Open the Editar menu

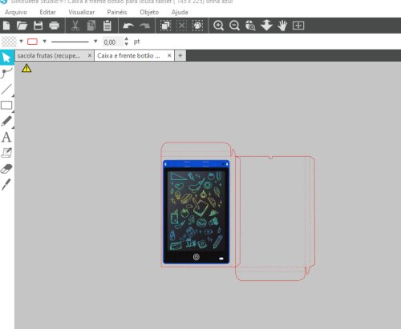(x=47, y=12)
